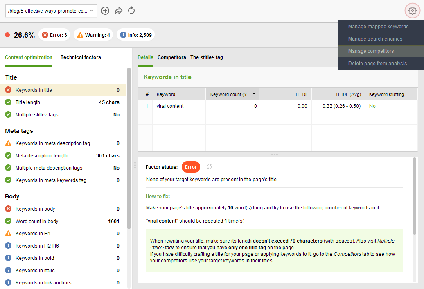Click the factor description panel scrollbar
The height and width of the screenshot is (289, 424).
[415, 196]
